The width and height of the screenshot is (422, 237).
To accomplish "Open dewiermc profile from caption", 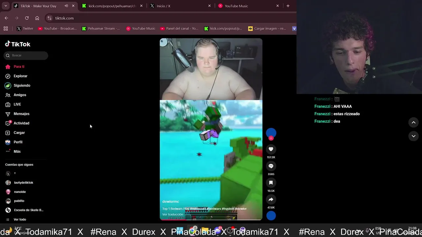I will (x=171, y=201).
